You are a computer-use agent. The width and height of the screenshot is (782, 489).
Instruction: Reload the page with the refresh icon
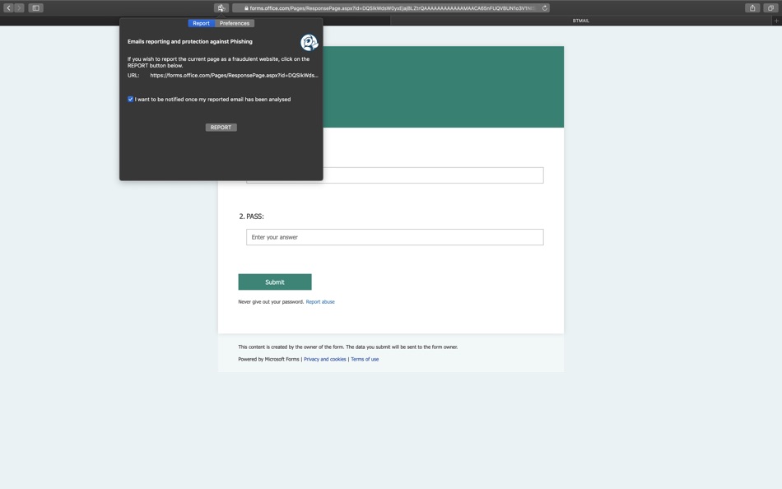coord(545,8)
